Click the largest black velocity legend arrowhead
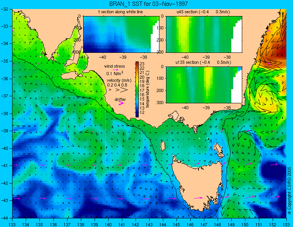293x227 pixels. 124,90
